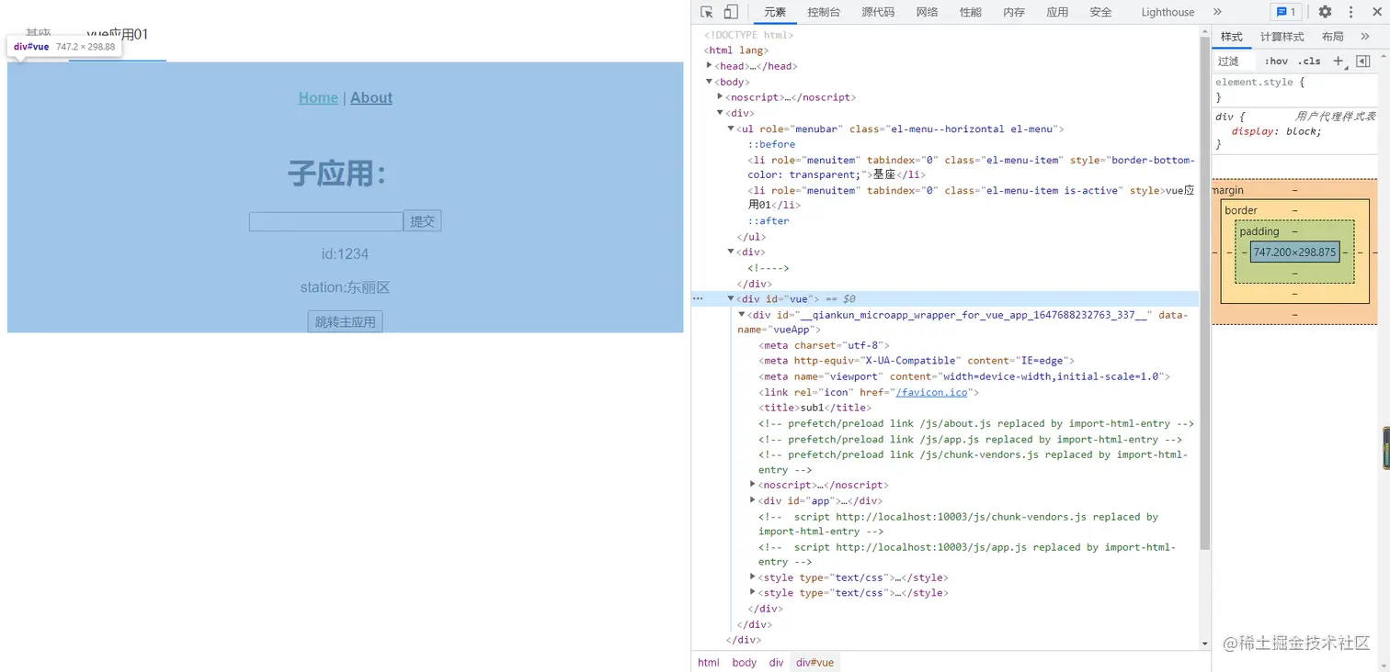Click the 747.200×298.875 content box in box model

coord(1295,252)
